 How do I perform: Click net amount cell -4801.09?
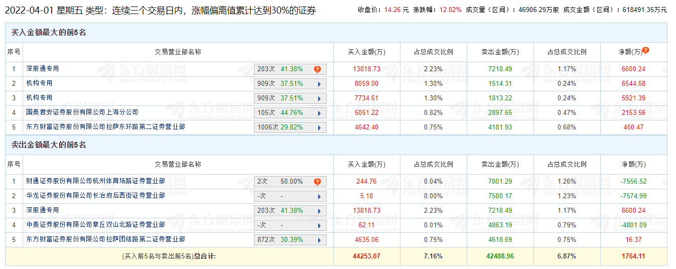pos(633,225)
